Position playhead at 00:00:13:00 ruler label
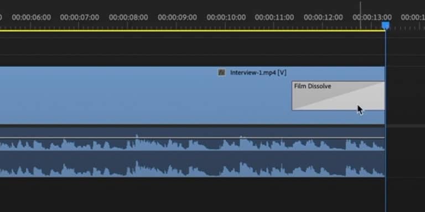This screenshot has width=425, height=212. click(372, 18)
